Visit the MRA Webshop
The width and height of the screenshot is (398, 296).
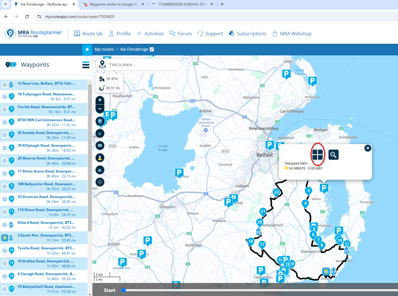[x=292, y=34]
